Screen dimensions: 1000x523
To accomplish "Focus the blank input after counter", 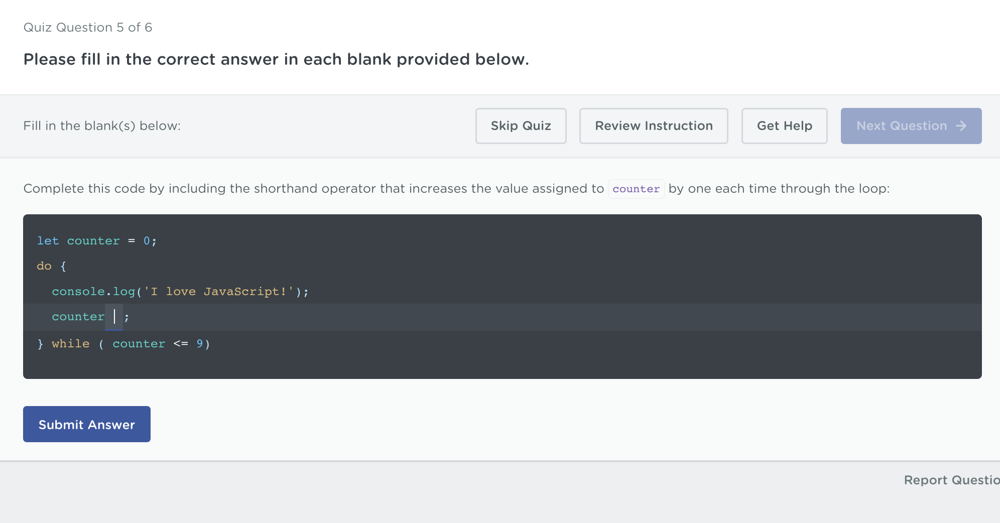I will 114,317.
